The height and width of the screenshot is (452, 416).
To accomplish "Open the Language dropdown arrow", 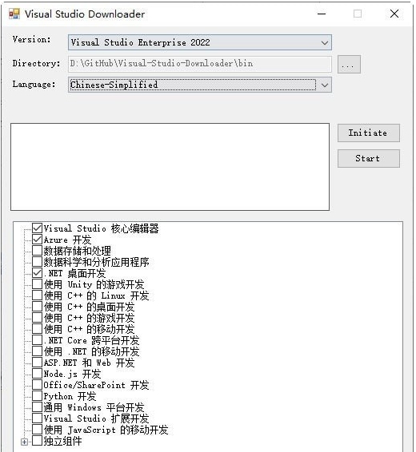I will [325, 85].
